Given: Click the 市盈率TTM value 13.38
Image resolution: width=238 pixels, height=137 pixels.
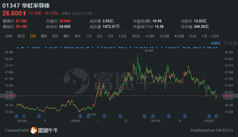Looking at the screenshot, I should click(x=159, y=27).
